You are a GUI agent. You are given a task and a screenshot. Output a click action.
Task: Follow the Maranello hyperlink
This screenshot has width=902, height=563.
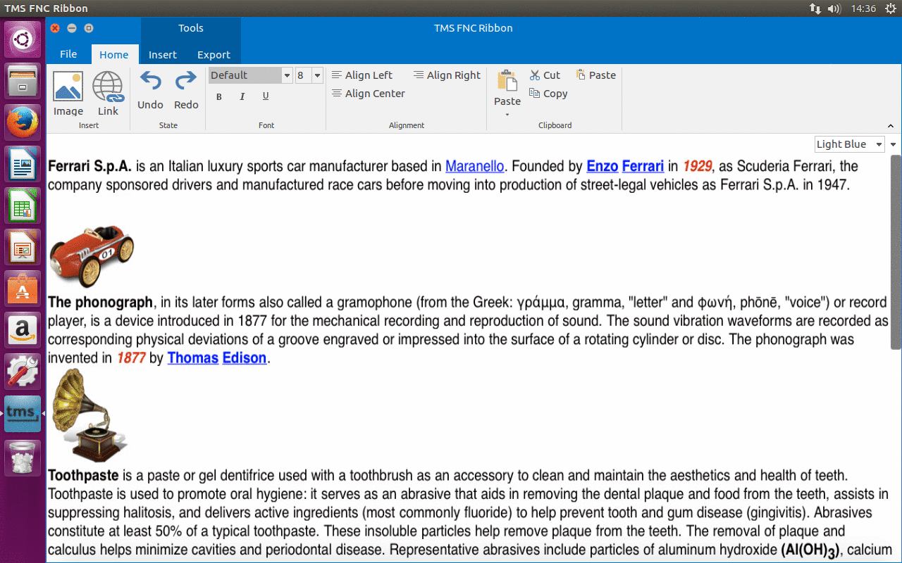[x=475, y=167]
